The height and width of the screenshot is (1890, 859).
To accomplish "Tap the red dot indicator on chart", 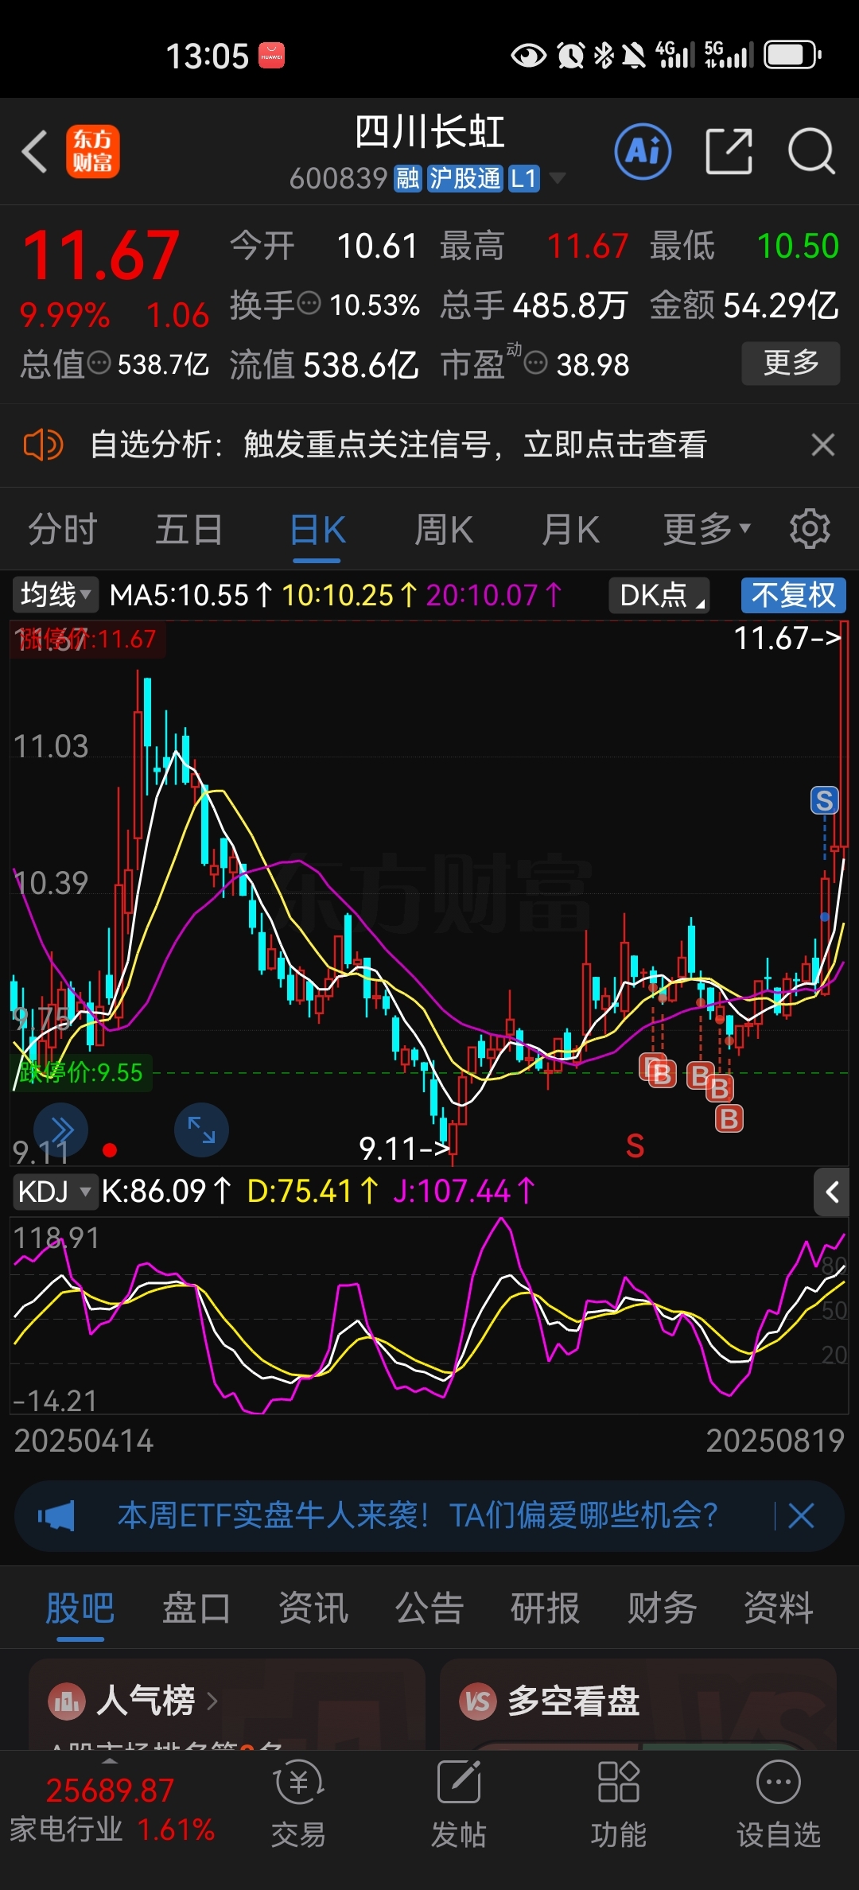I will pyautogui.click(x=111, y=1149).
